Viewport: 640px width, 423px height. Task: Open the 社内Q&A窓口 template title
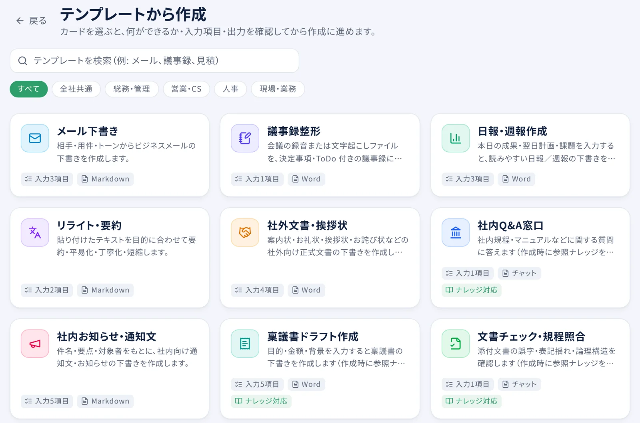click(x=510, y=225)
